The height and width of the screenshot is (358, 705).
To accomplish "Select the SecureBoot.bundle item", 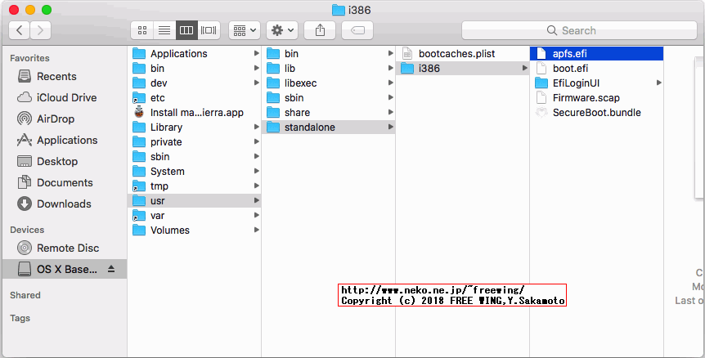I will pos(596,113).
